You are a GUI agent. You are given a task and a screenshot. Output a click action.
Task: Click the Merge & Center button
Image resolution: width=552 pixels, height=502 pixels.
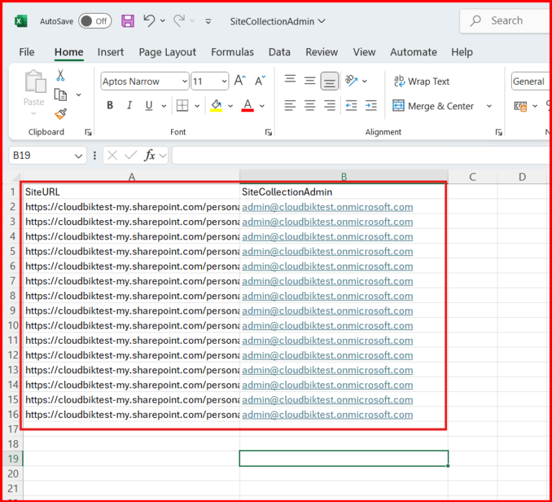tap(433, 106)
